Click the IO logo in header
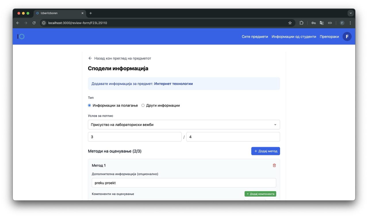The width and height of the screenshot is (368, 217). [21, 36]
